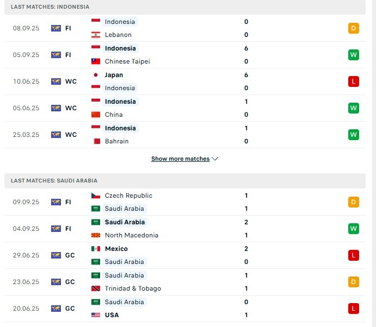376x327 pixels.
Task: Click the Czech Republic flag icon
Action: [x=96, y=196]
